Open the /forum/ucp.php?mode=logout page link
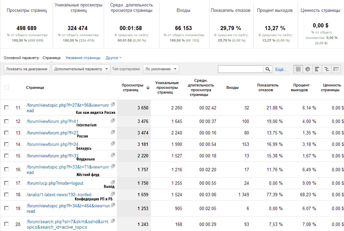344x231 pixels. [55, 183]
